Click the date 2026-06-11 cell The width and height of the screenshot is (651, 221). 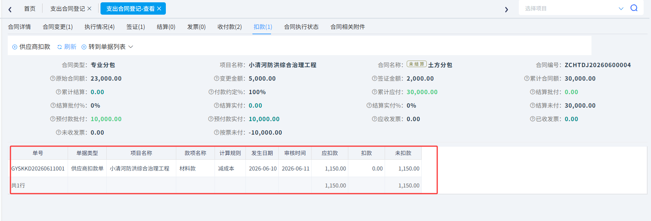(296, 169)
